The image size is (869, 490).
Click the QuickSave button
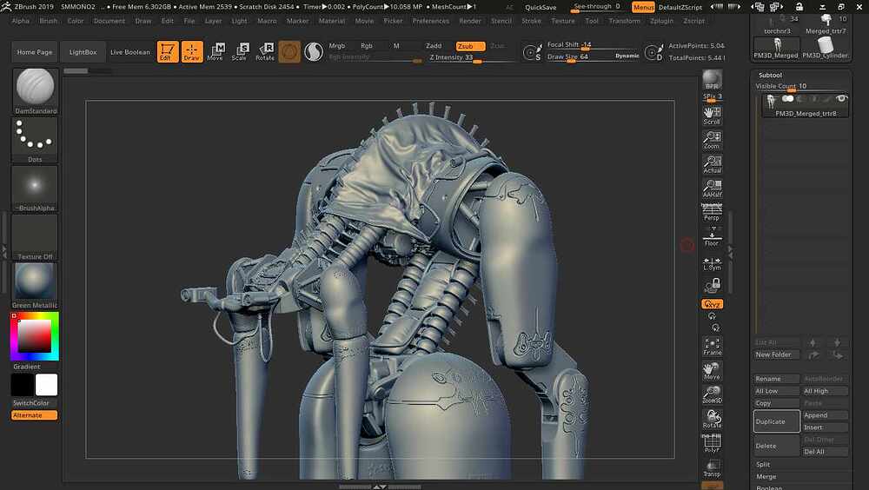click(x=541, y=7)
